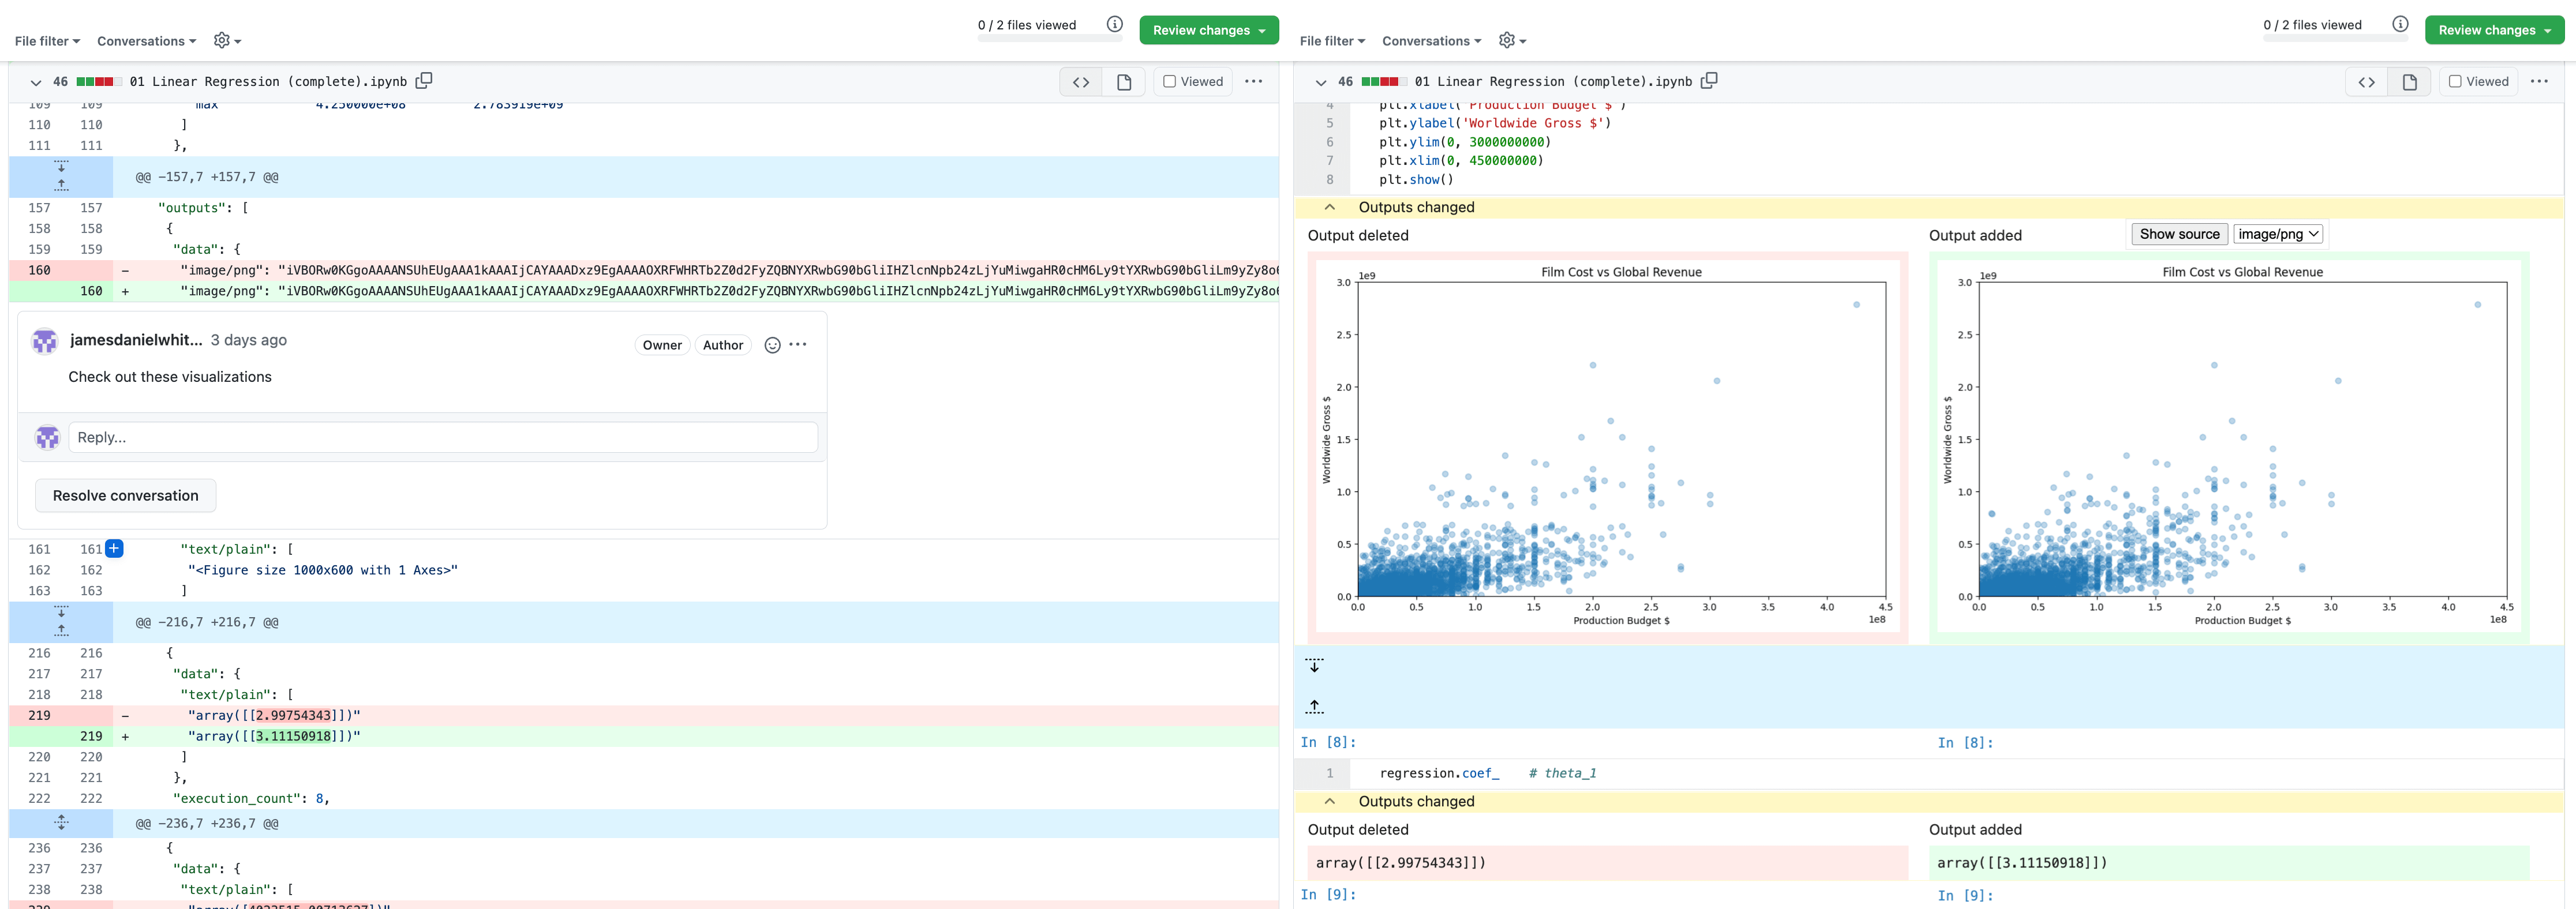
Task: Open File filter dropdown in right pane
Action: (x=1332, y=41)
